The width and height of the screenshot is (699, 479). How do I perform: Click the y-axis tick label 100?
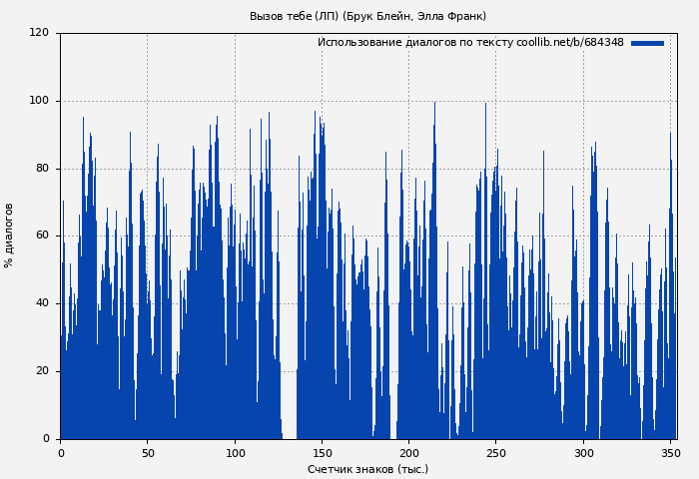[39, 101]
